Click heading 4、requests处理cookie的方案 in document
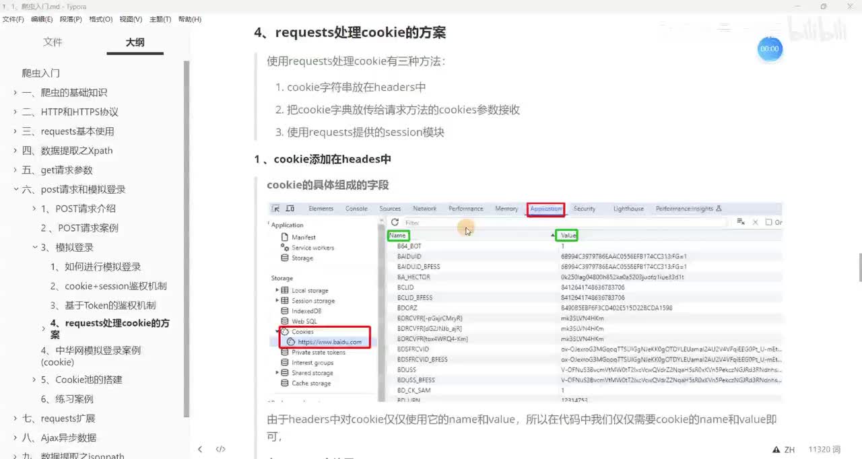This screenshot has height=459, width=862. click(350, 32)
